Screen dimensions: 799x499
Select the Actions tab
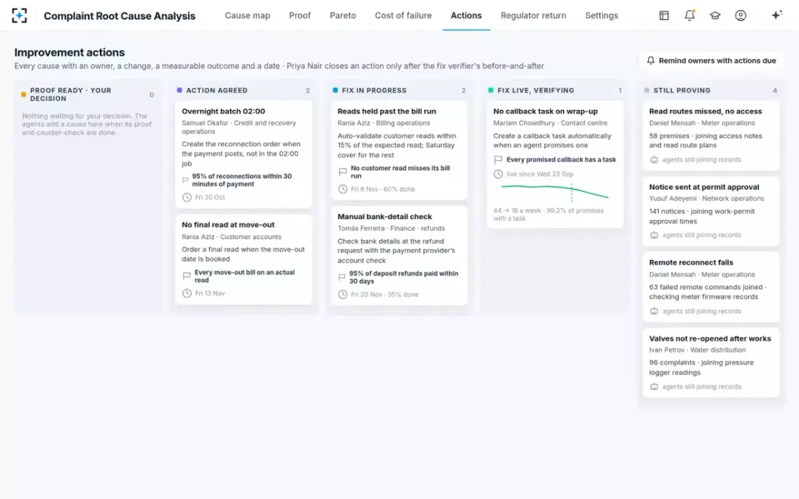(x=466, y=15)
